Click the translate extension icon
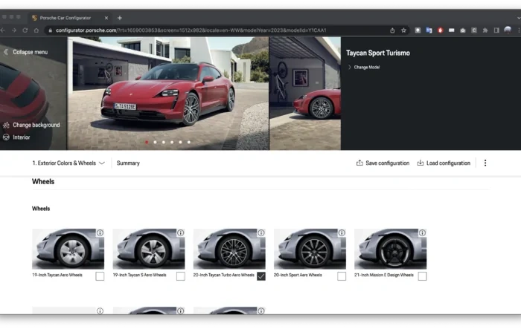This screenshot has width=521, height=329. coord(429,30)
